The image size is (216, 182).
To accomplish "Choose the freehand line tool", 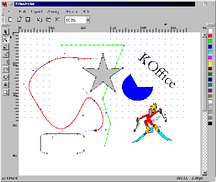I will (6, 47).
